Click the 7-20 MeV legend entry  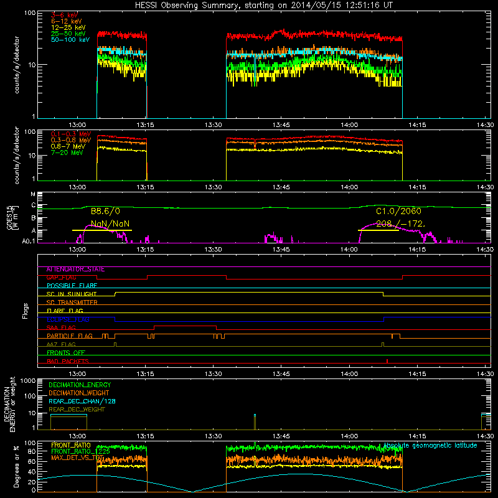point(67,153)
